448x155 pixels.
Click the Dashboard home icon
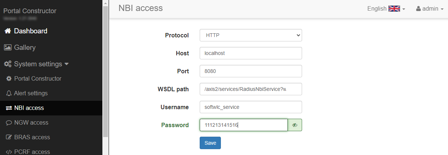pos(7,31)
